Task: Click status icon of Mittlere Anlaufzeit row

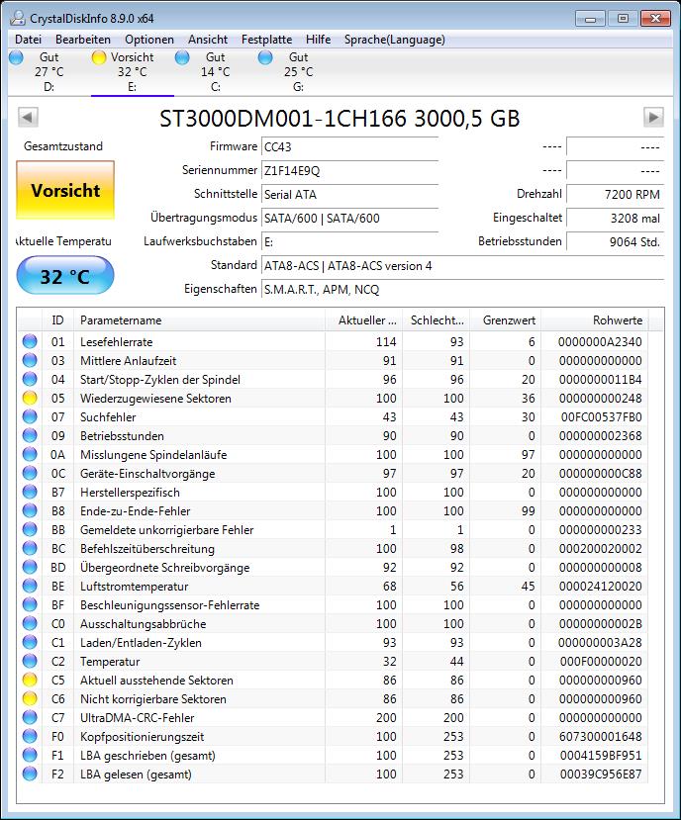Action: click(x=30, y=360)
